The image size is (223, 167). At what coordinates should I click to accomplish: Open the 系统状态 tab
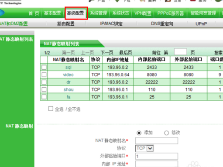(x=120, y=13)
